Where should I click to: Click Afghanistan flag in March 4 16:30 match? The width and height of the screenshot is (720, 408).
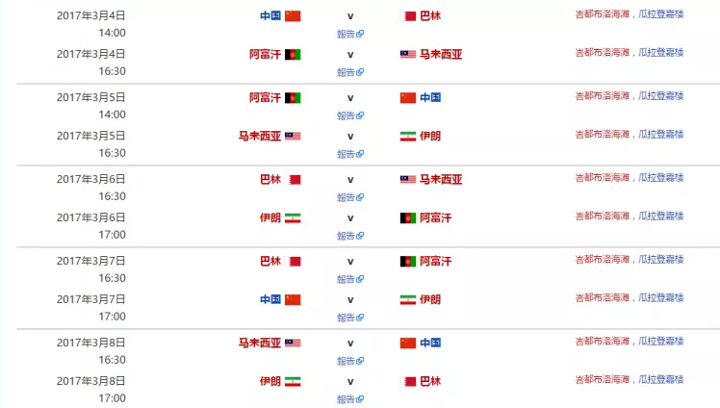[x=293, y=55]
